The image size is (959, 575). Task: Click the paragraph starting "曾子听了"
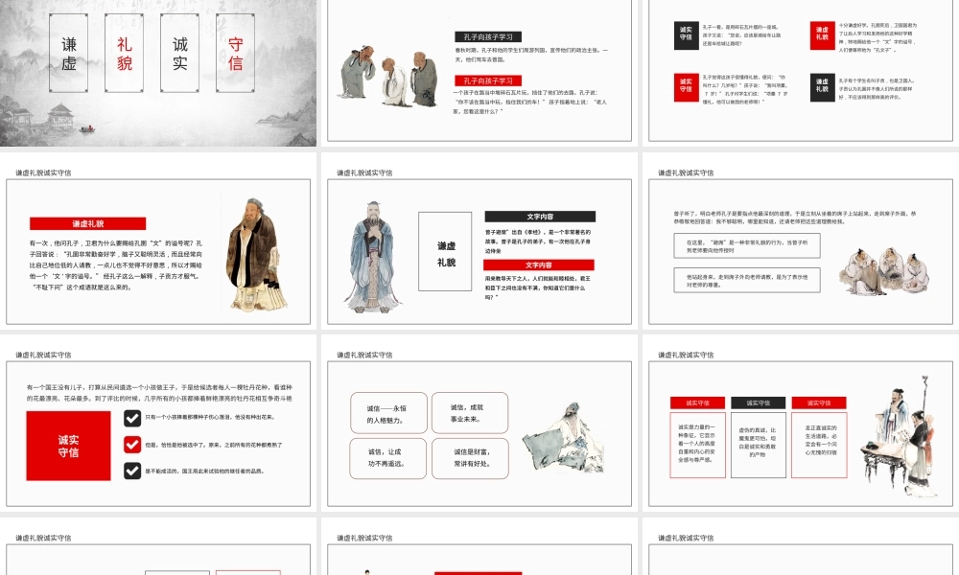point(794,218)
